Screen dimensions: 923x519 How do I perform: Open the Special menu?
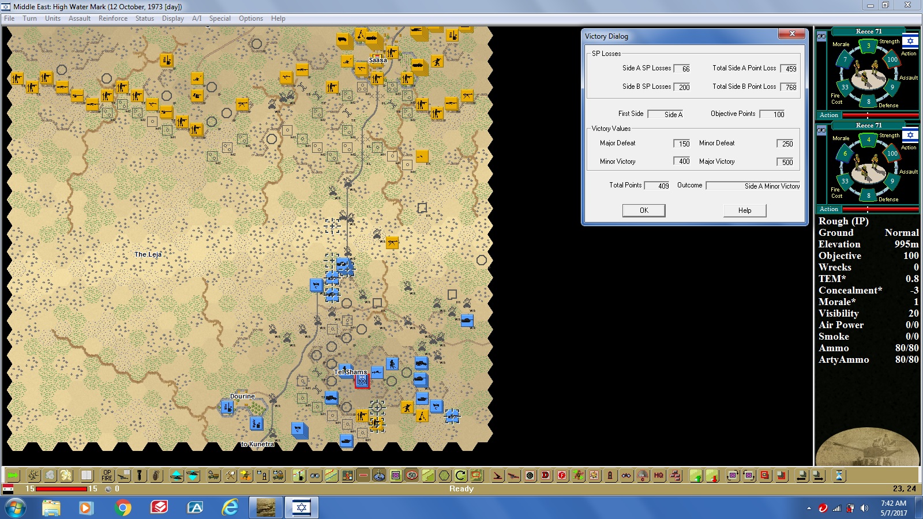(220, 18)
